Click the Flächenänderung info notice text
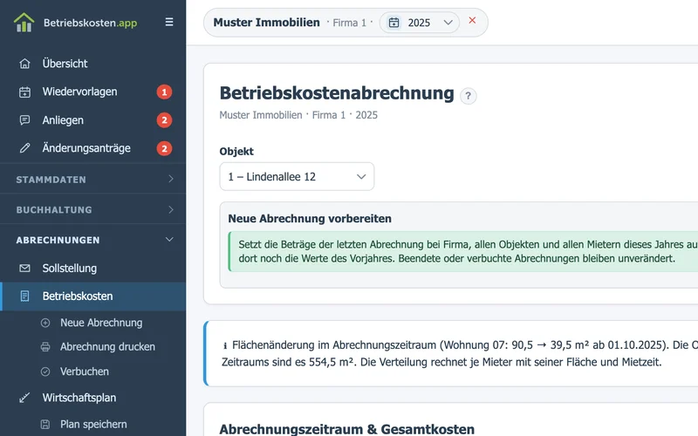 (x=460, y=354)
